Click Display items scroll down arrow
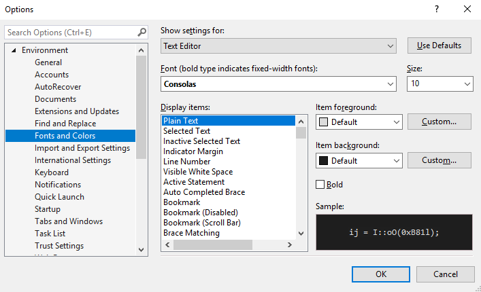Viewport: 481px width, 292px height. click(x=301, y=234)
